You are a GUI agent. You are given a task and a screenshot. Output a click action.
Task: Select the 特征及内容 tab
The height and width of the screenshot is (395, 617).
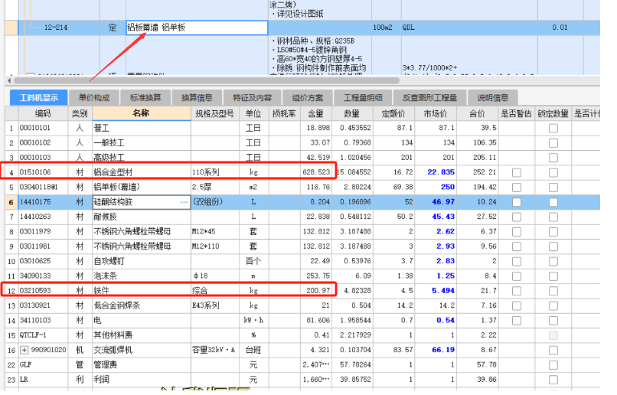(252, 97)
